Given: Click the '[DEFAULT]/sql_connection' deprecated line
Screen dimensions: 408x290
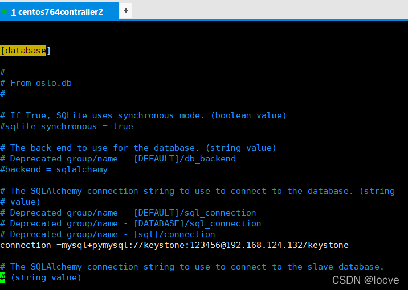Looking at the screenshot, I should 128,213.
